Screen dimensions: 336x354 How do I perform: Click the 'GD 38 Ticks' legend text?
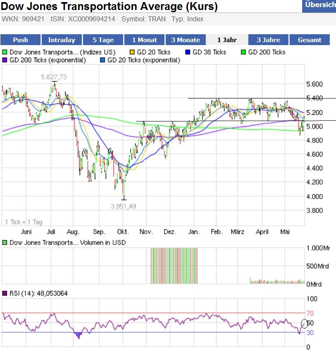tap(210, 52)
